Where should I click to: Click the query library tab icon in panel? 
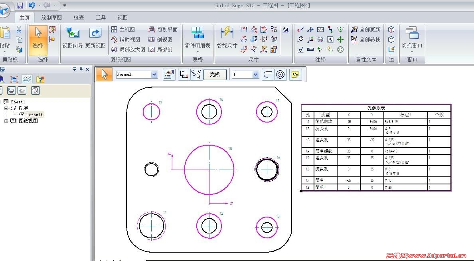tap(40, 79)
